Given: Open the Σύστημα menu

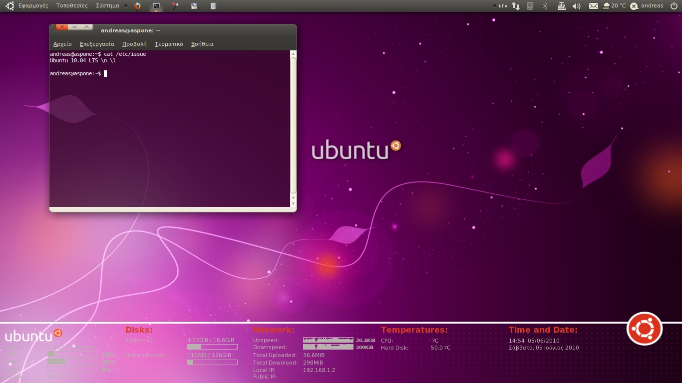Looking at the screenshot, I should coord(107,6).
